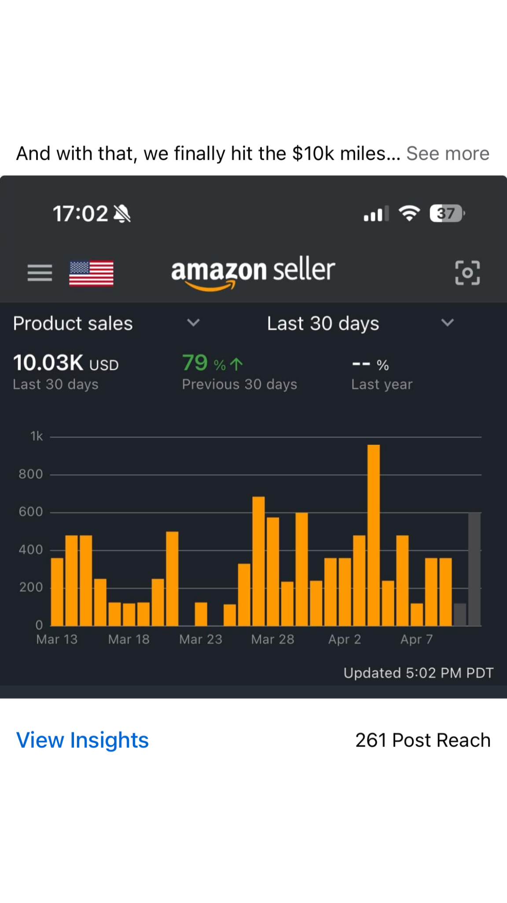The height and width of the screenshot is (903, 507).
Task: Tap the cellular signal bars icon
Action: [376, 214]
